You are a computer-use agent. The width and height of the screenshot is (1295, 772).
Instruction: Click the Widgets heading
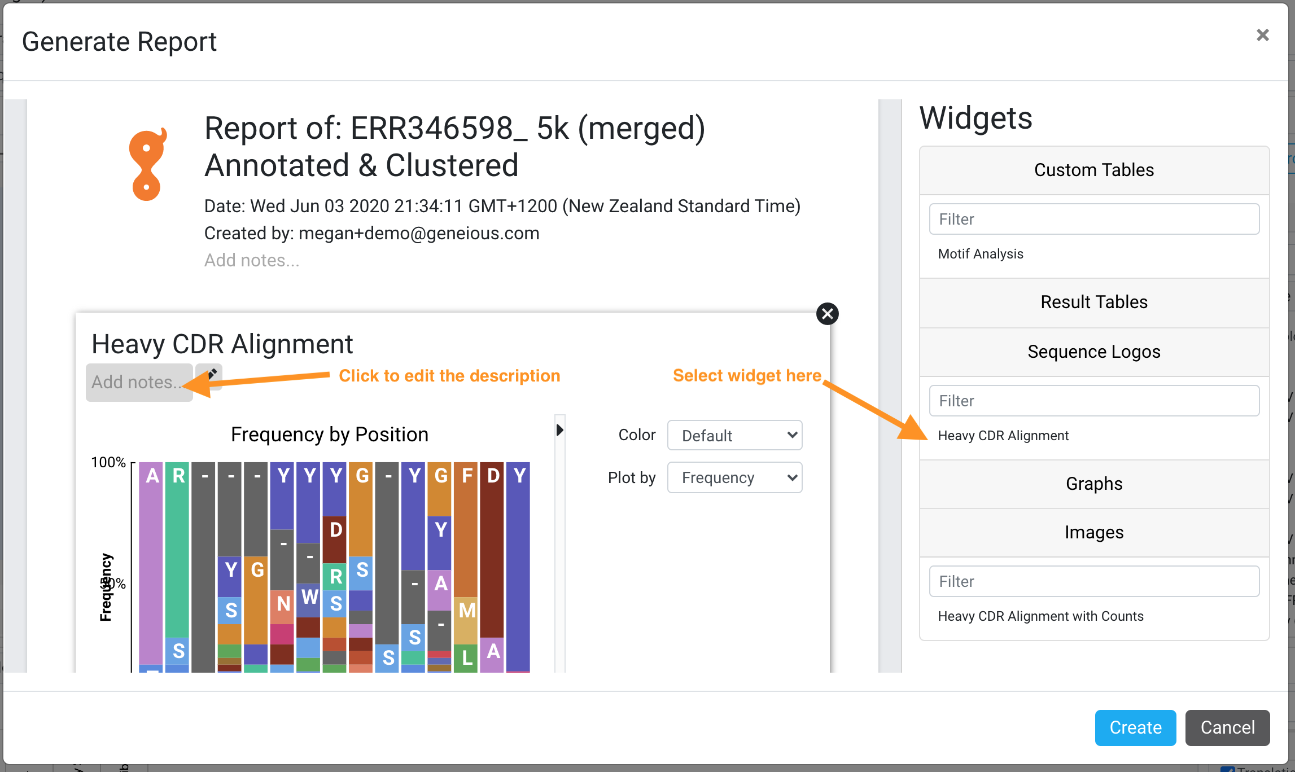(x=975, y=119)
